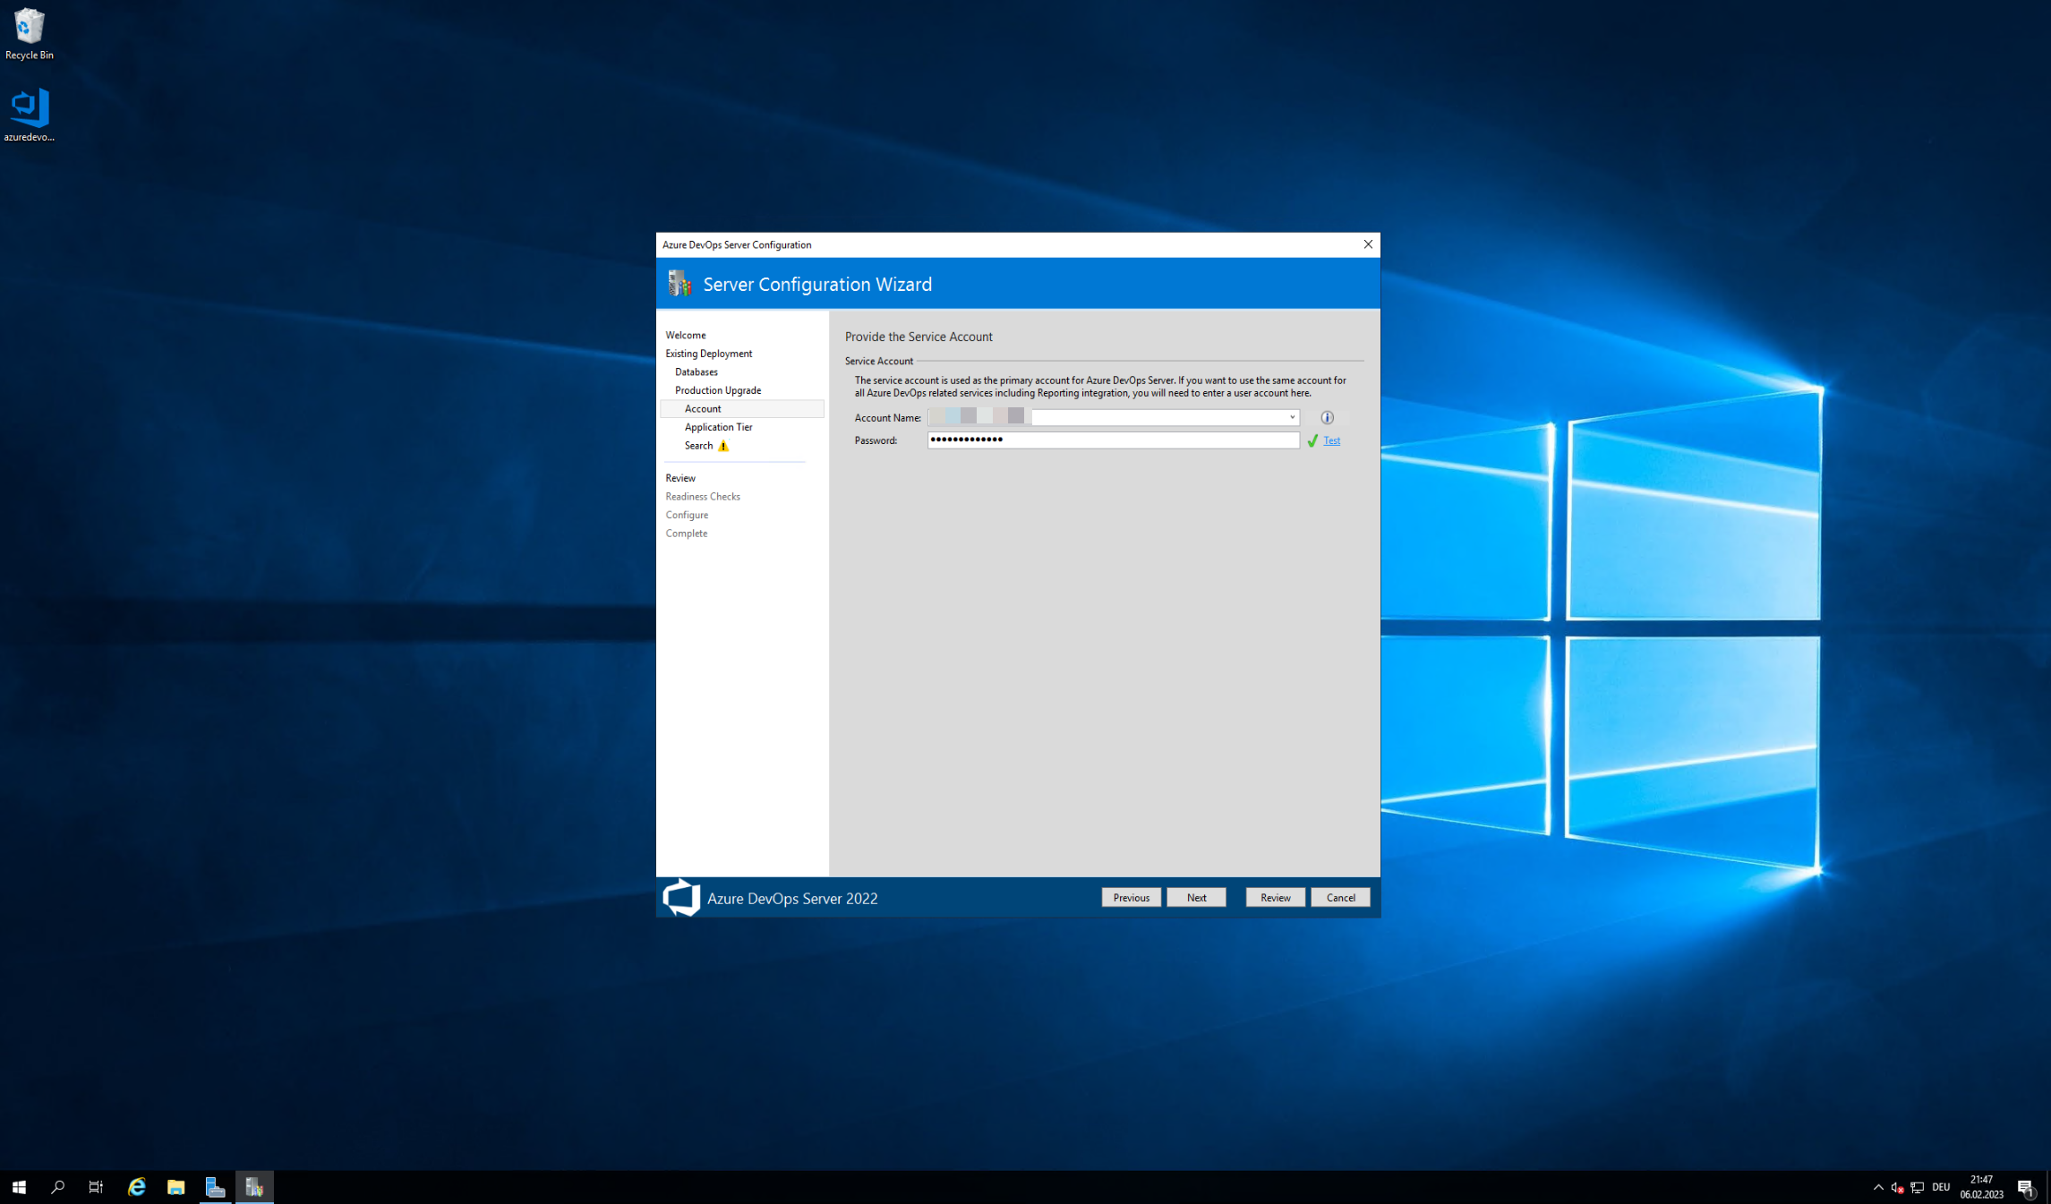Close the Azure DevOps Server Configuration window

1367,244
